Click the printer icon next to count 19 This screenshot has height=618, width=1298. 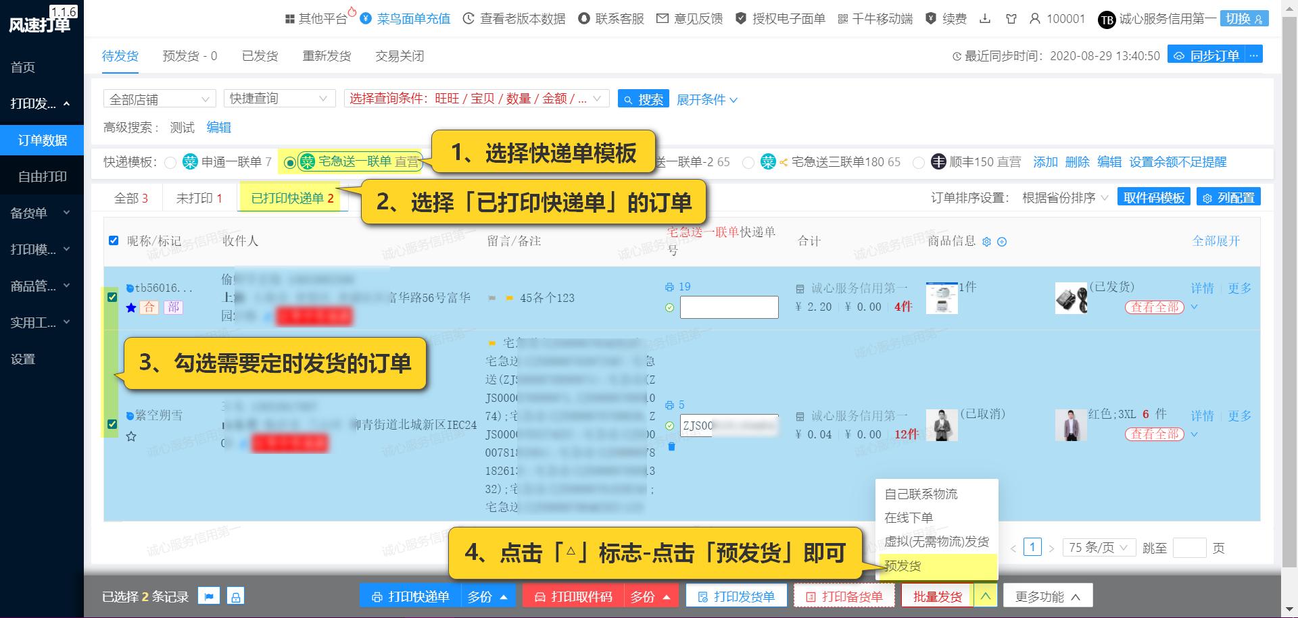tap(670, 286)
